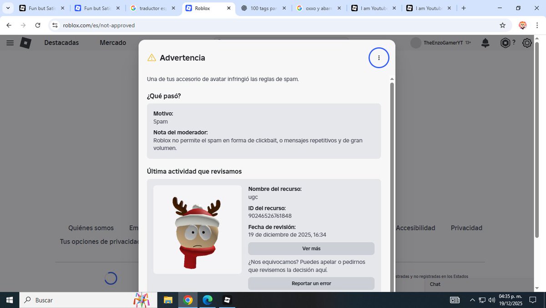Click 'Tus opciones de privacidad' footer link
The image size is (546, 308).
tap(99, 242)
